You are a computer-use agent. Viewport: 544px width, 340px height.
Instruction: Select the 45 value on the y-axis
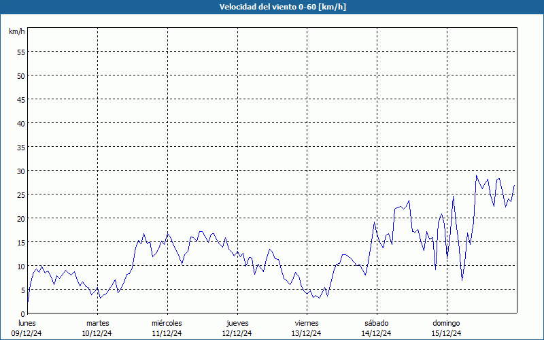[21, 99]
